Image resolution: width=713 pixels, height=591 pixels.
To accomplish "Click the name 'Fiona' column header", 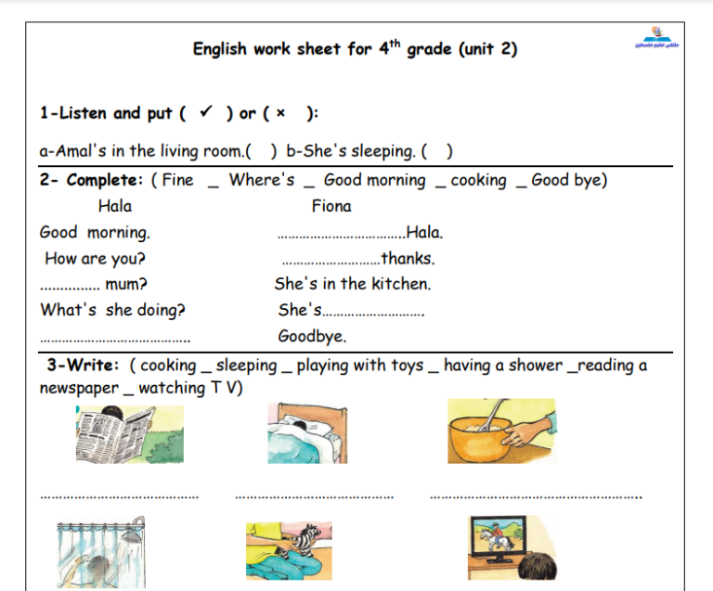I will (x=331, y=206).
